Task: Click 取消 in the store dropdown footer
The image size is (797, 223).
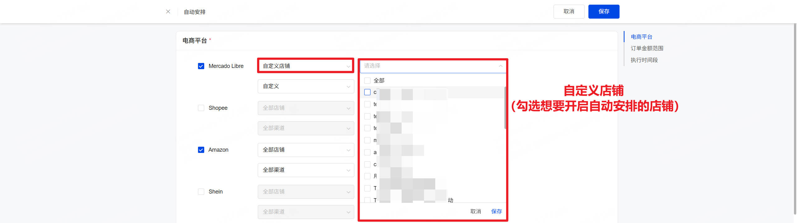Action: [x=475, y=212]
